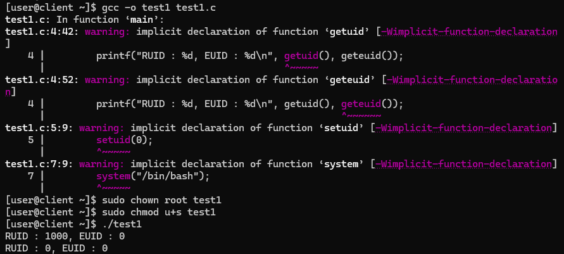Screen dimensions: 564x254
Task: Click the 'sudo chmod u+s test1' command
Action: [x=159, y=212]
